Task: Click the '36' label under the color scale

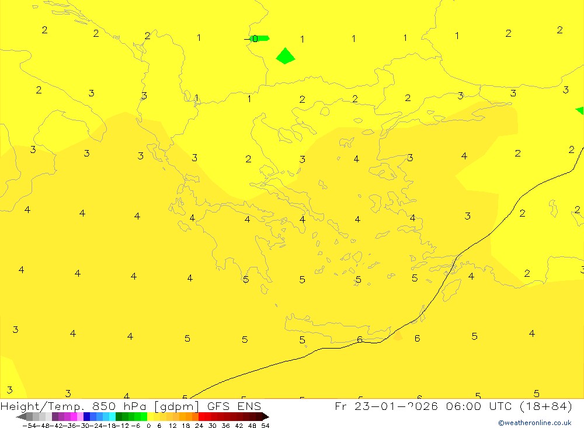Action: [x=225, y=426]
